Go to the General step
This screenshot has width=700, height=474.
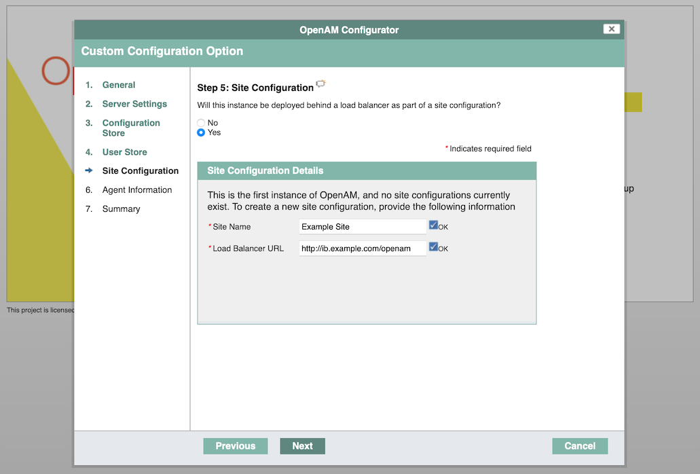point(119,85)
